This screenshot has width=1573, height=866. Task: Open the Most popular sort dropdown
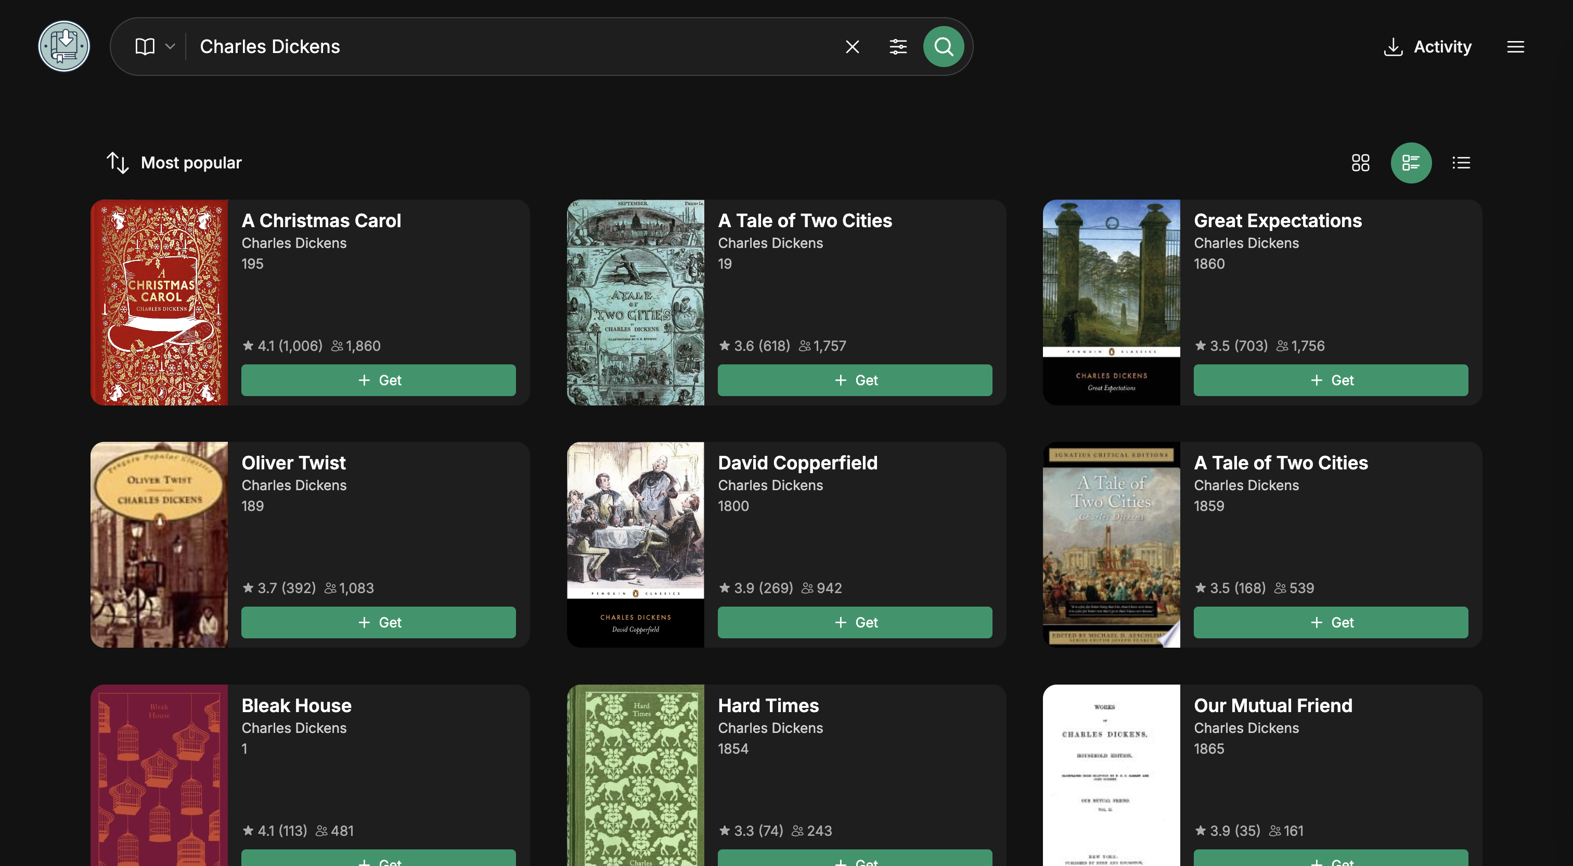coord(191,162)
